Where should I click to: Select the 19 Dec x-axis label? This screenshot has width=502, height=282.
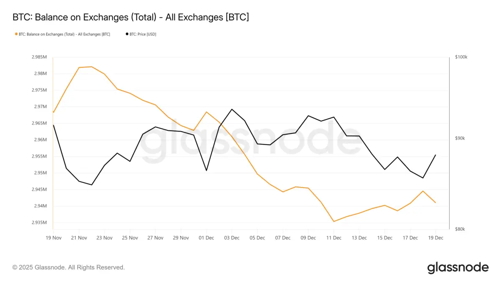point(436,238)
